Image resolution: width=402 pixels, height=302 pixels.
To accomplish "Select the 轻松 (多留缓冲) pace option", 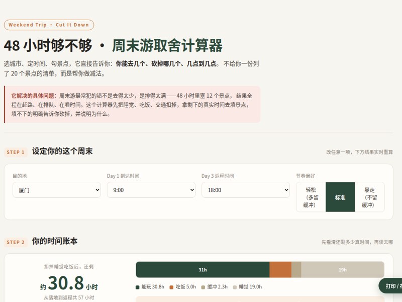I will click(x=311, y=197).
